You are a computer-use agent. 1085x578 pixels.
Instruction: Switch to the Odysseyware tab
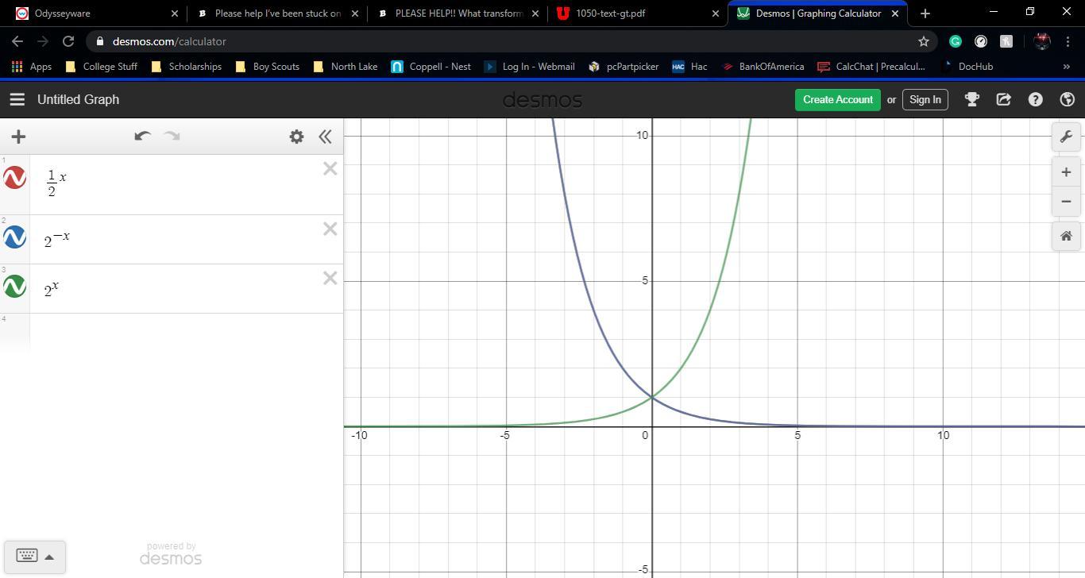95,13
